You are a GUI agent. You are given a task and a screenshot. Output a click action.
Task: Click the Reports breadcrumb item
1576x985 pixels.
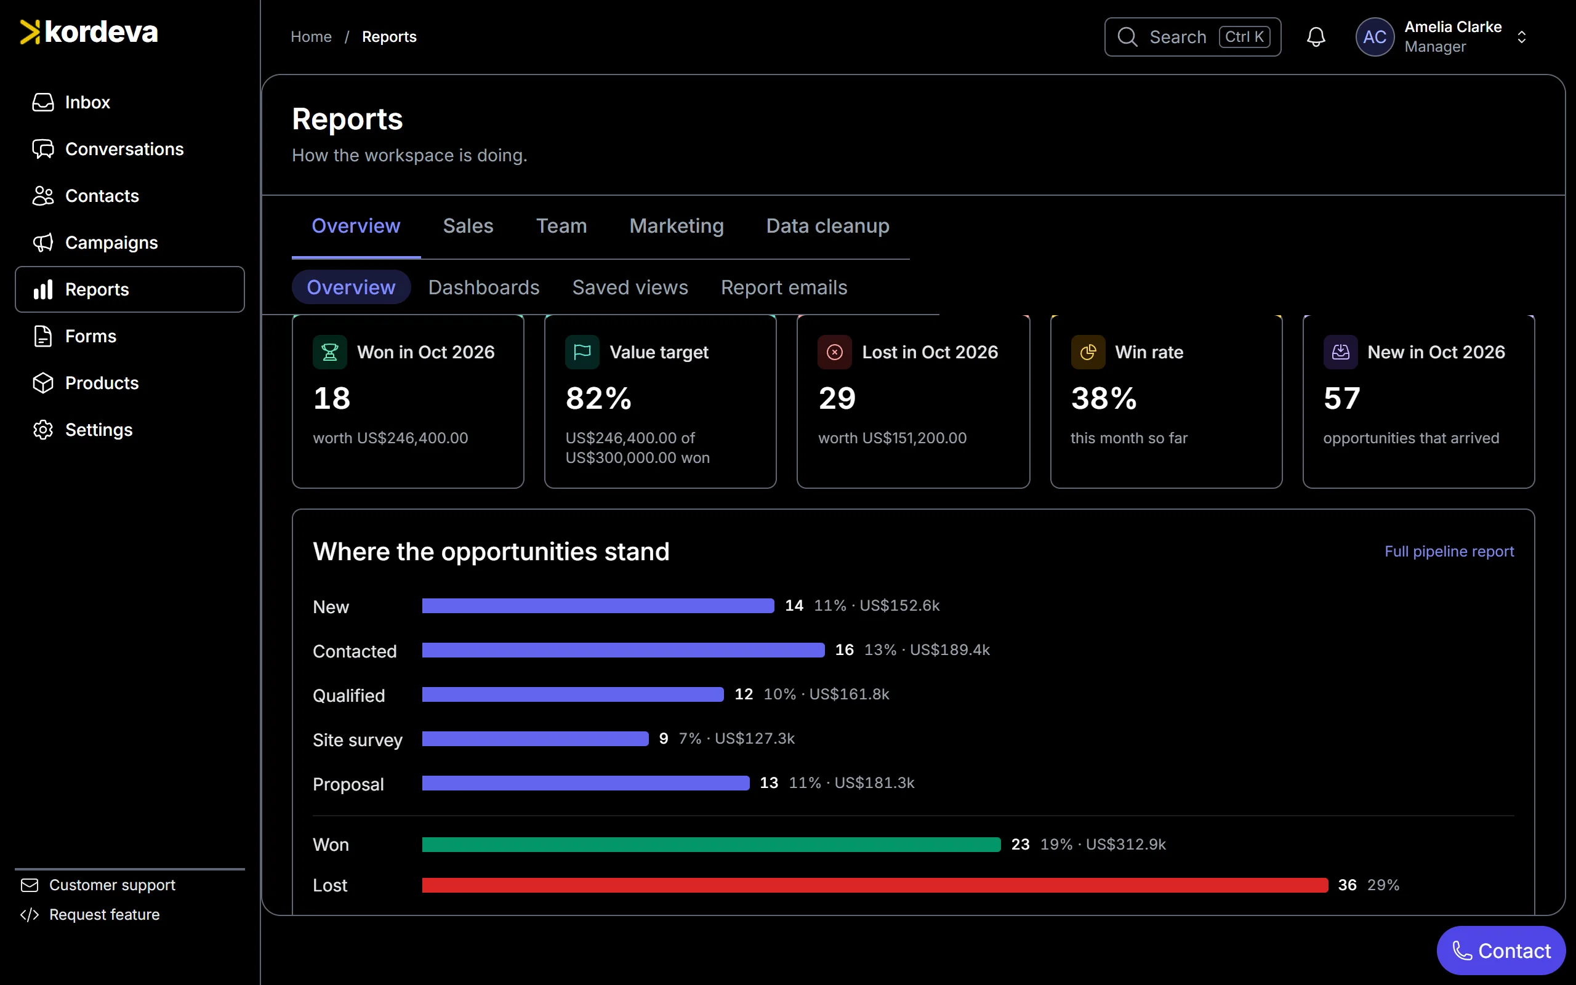pos(389,37)
